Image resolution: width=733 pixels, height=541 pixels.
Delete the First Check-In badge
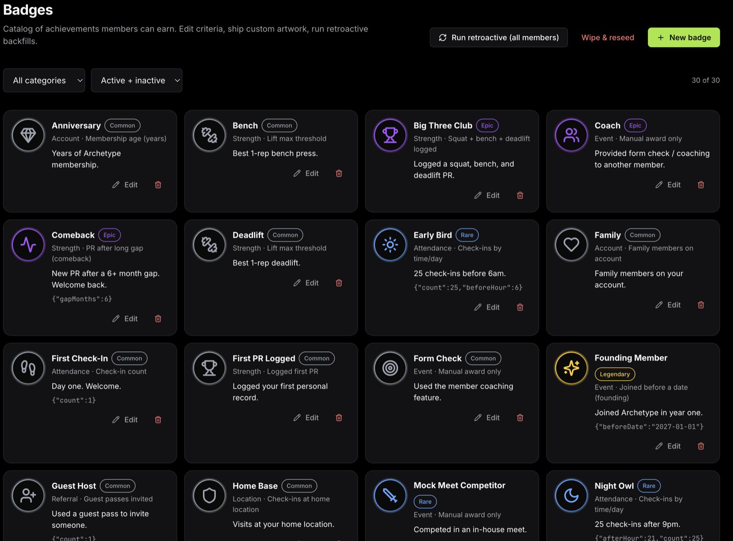(x=158, y=420)
